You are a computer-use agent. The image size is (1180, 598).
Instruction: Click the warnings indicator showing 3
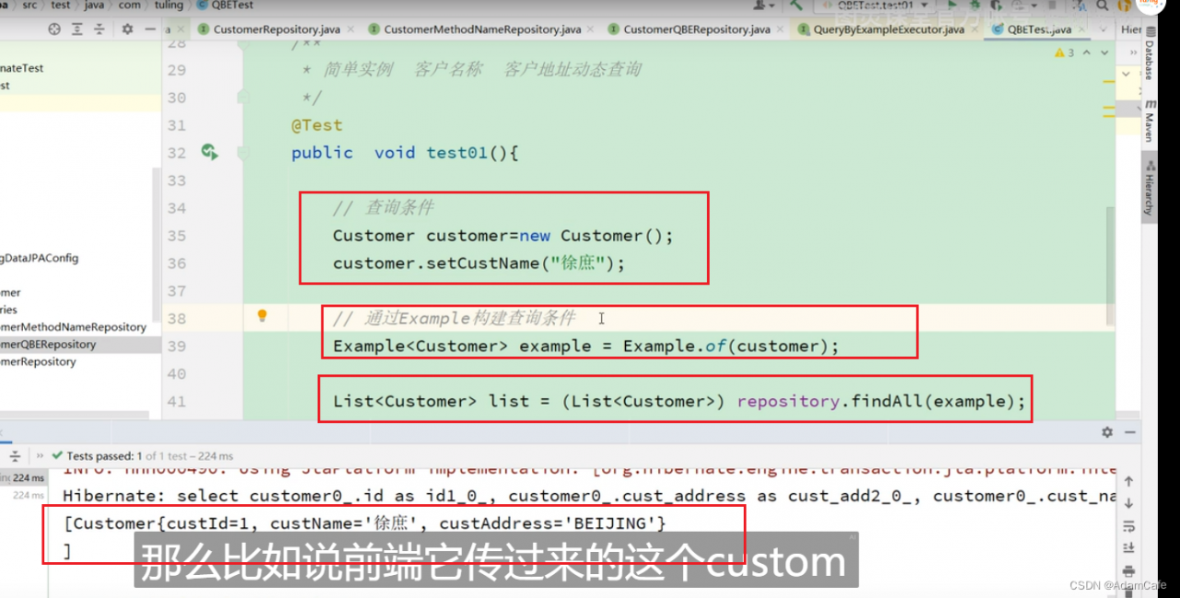[1065, 53]
